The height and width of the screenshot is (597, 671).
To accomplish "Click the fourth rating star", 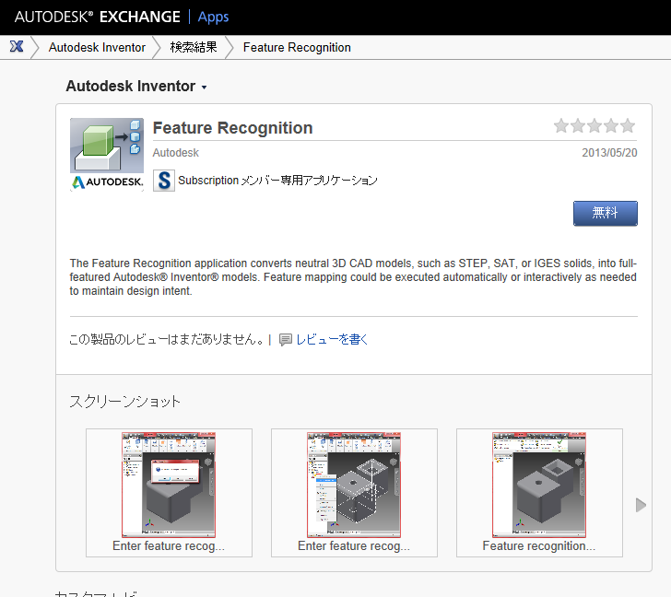I will (x=611, y=125).
